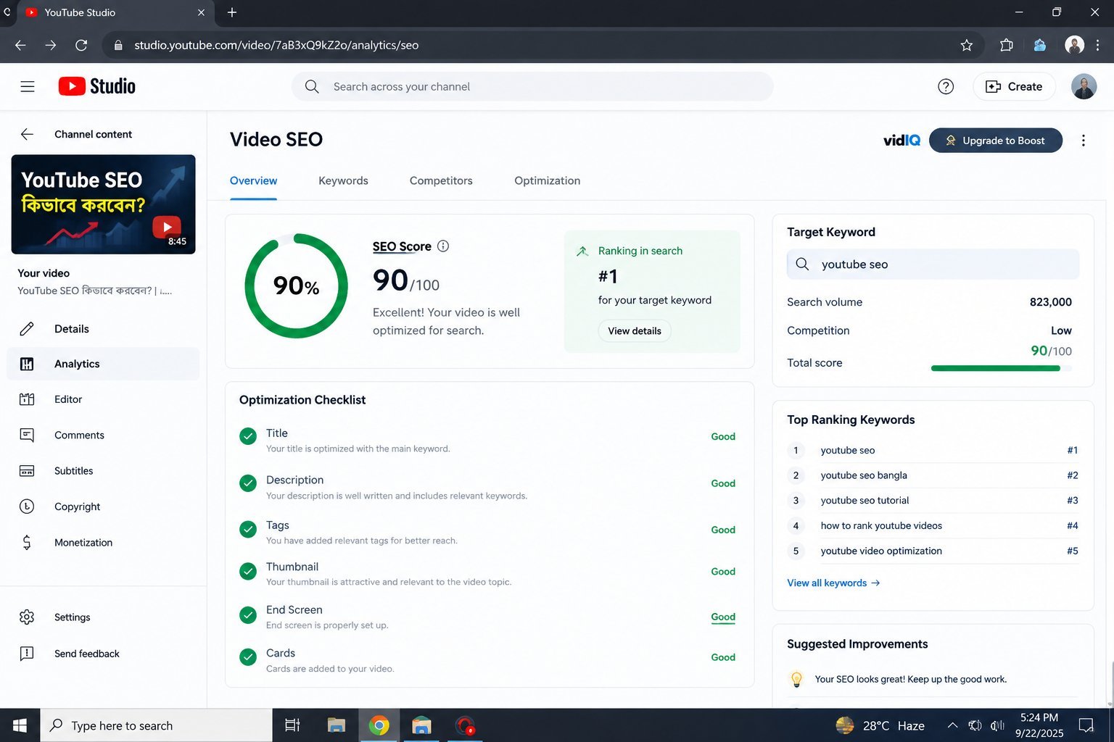Viewport: 1114px width, 742px height.
Task: Open a new browser tab
Action: pyautogui.click(x=232, y=12)
